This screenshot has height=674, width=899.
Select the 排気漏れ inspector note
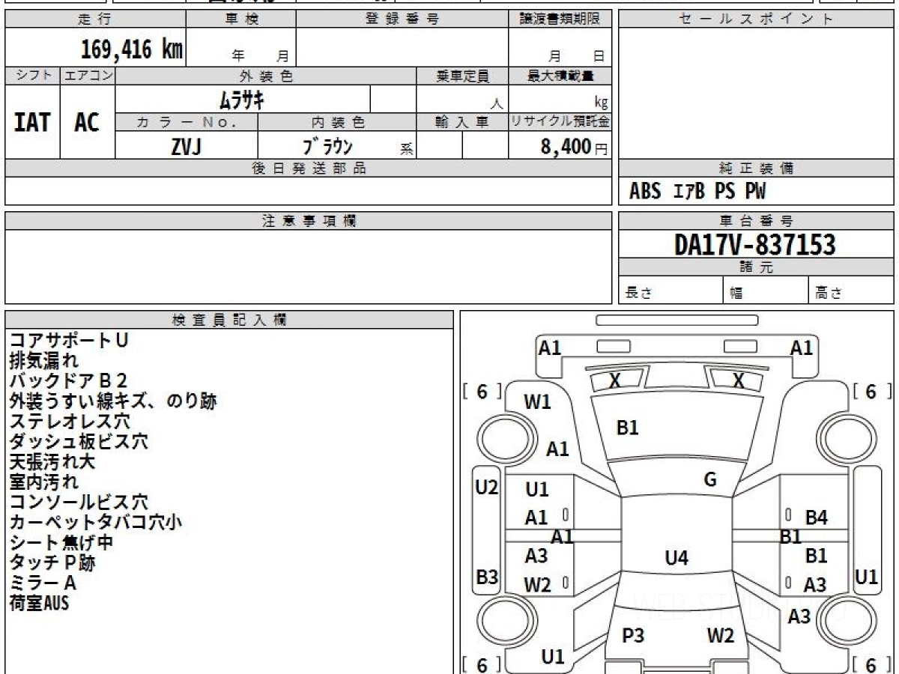[43, 361]
